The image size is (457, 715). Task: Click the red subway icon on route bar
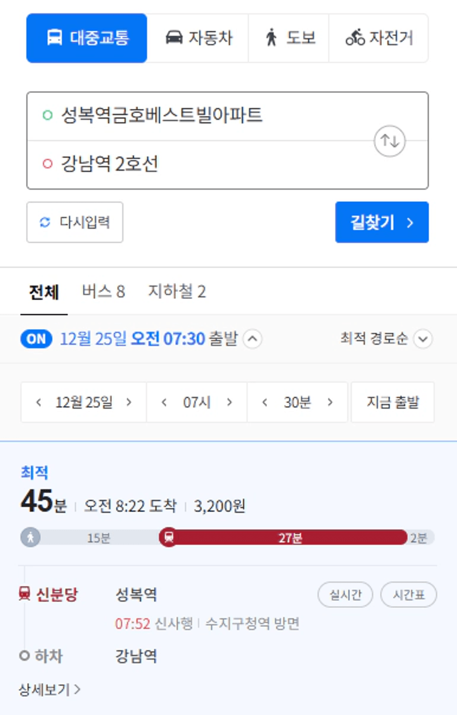click(169, 537)
